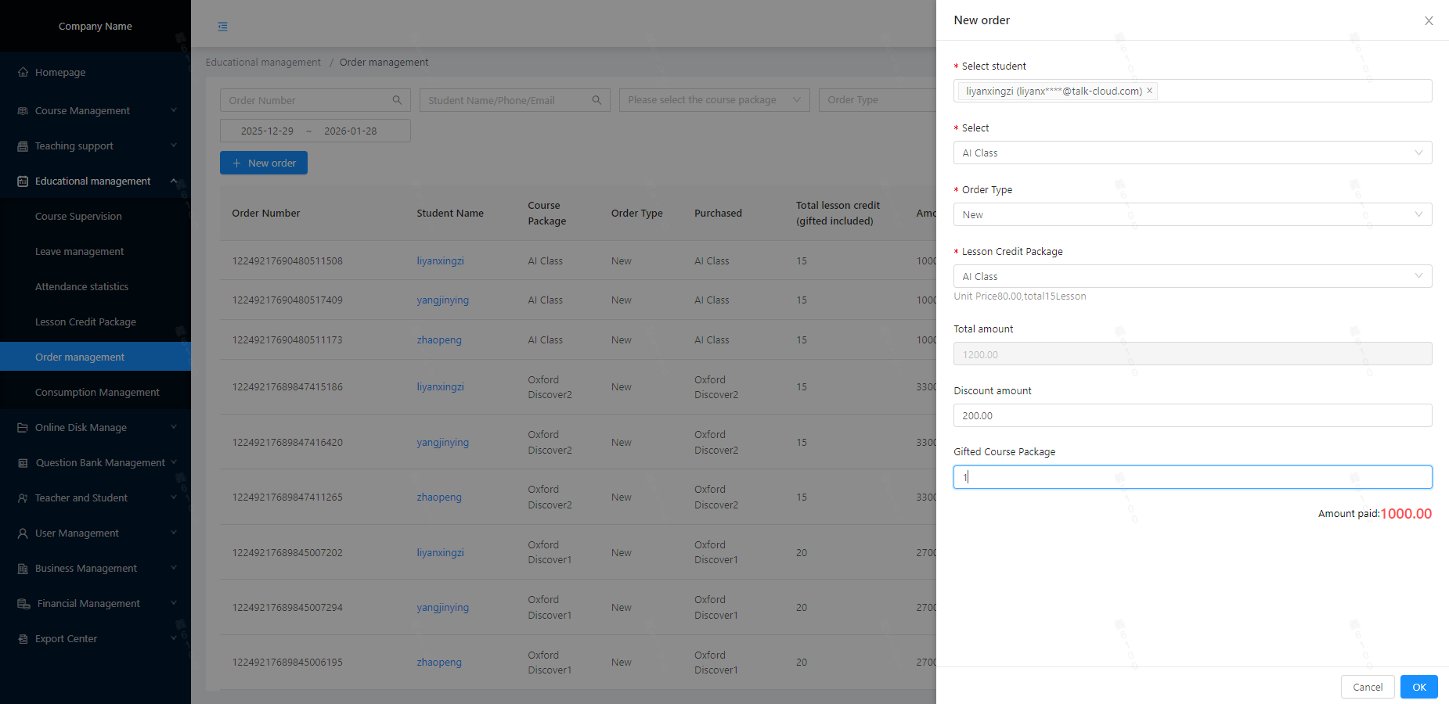1449x704 pixels.
Task: Remove the liyanxingzi student tag
Action: (1149, 91)
